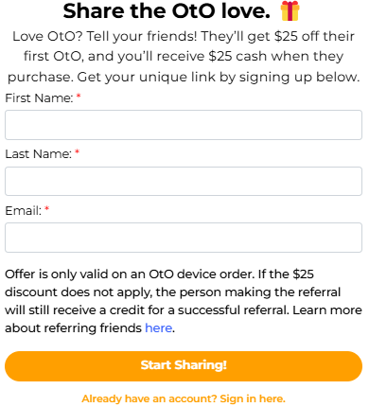Click the red asterisk beside Email

[47, 208]
